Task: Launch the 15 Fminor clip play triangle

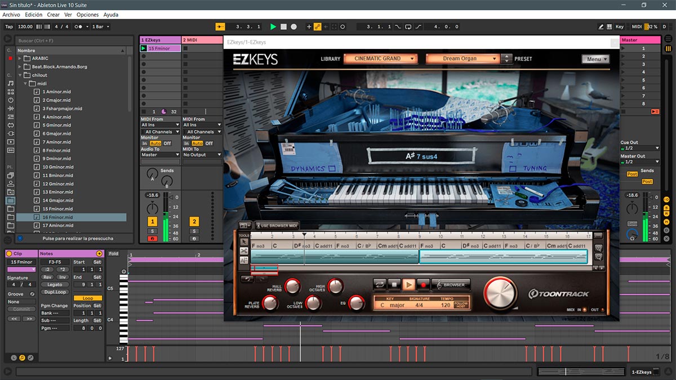Action: tap(144, 48)
